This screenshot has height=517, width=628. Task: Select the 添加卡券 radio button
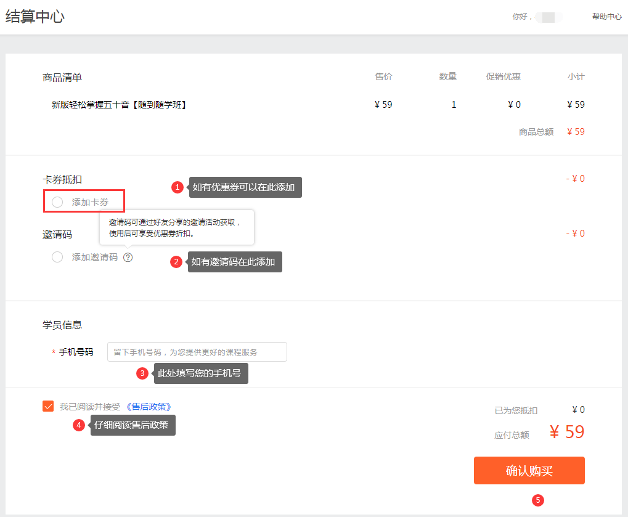click(57, 202)
